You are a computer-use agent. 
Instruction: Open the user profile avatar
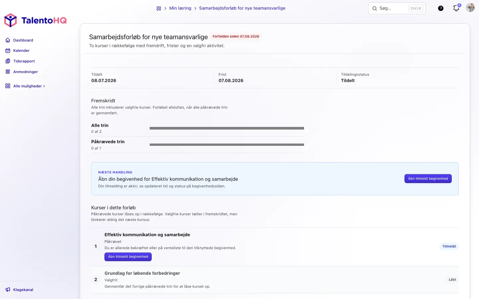pyautogui.click(x=470, y=8)
